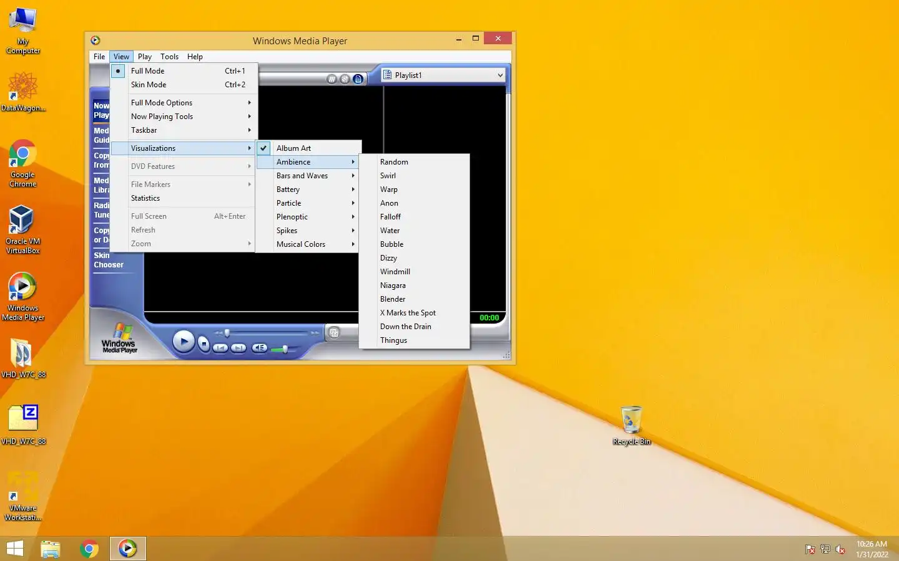The height and width of the screenshot is (561, 899).
Task: Expand the Plenoptic submenu
Action: [x=308, y=217]
